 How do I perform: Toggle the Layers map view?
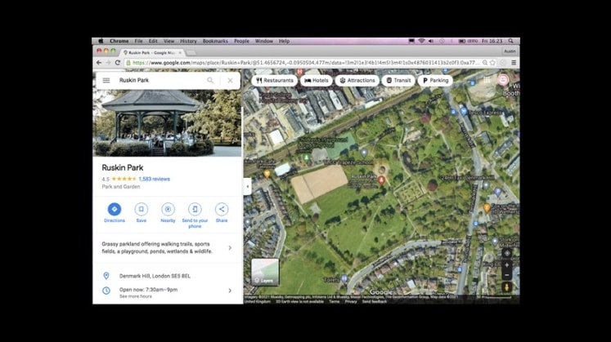click(x=265, y=272)
